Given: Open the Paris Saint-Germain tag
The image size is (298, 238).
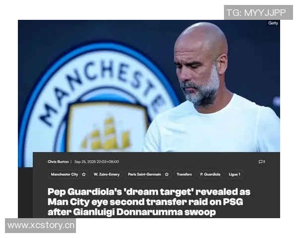Looking at the screenshot, I should click(145, 175).
